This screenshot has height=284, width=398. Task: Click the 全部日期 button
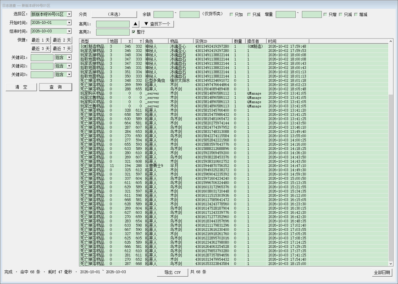click(x=382, y=273)
